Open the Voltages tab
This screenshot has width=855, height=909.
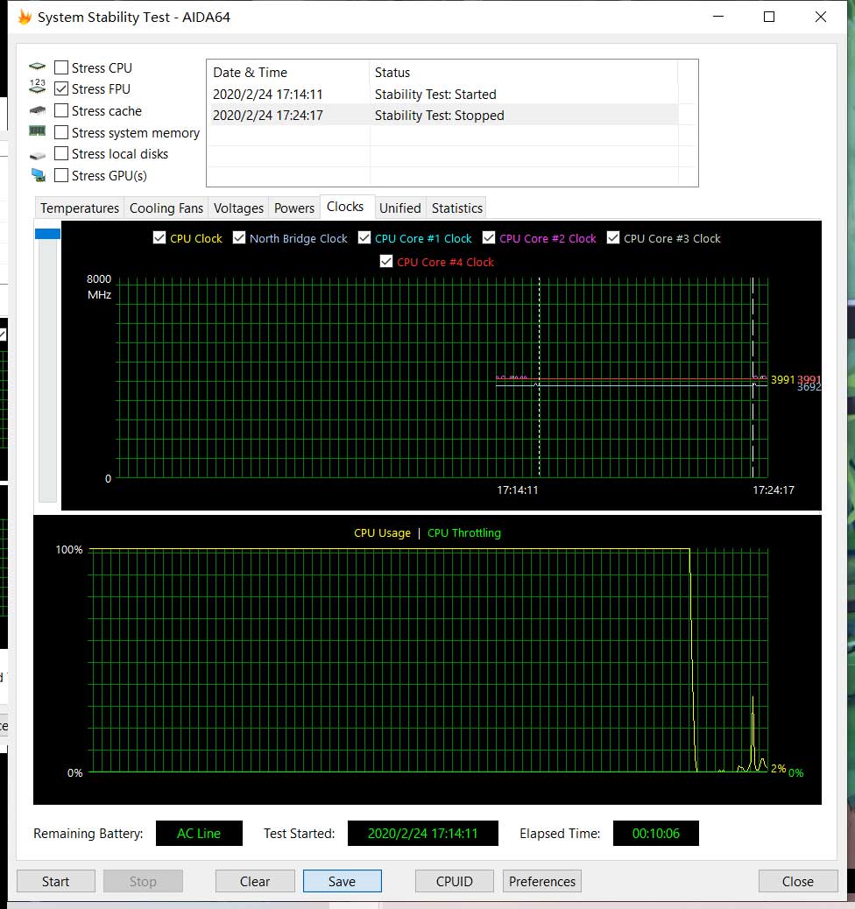[238, 208]
